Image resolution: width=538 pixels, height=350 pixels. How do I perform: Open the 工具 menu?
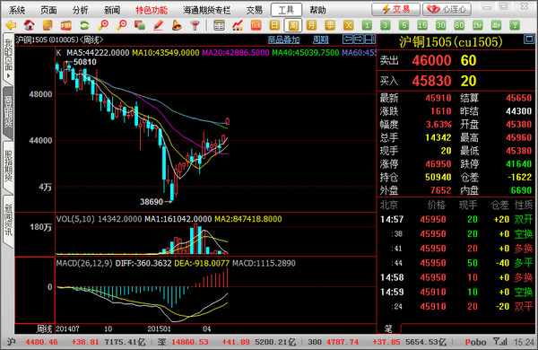[287, 10]
